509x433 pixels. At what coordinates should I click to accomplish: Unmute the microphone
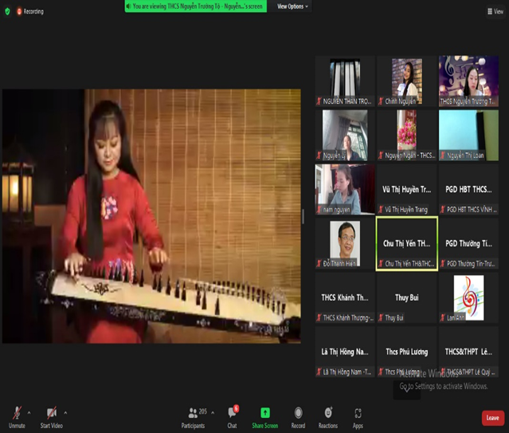[17, 415]
